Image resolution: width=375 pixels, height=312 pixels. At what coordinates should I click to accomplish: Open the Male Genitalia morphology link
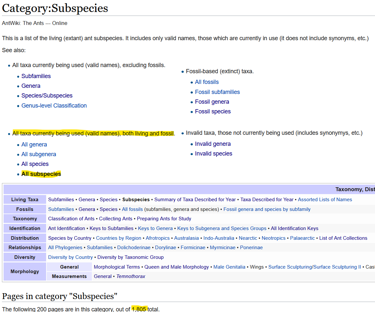pos(229,267)
